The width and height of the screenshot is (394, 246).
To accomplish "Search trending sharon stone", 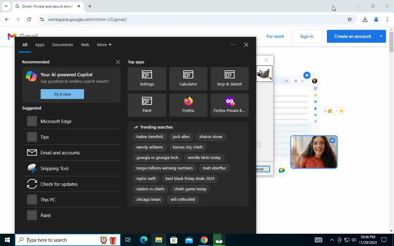I will [x=211, y=137].
